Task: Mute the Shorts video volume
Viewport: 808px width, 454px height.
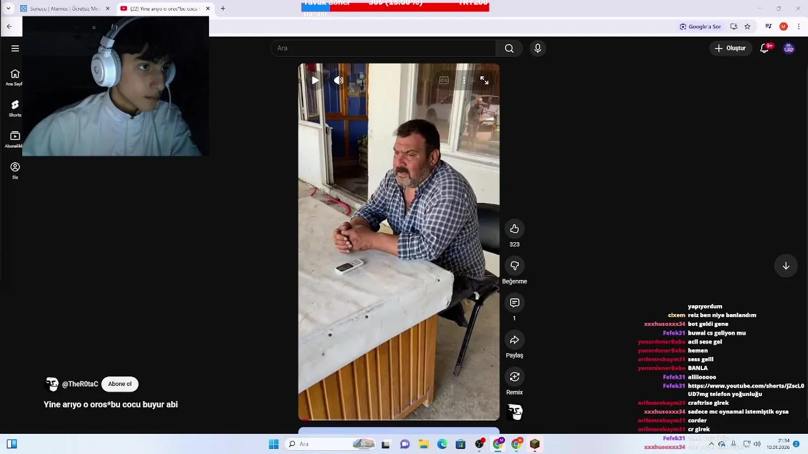Action: point(338,80)
